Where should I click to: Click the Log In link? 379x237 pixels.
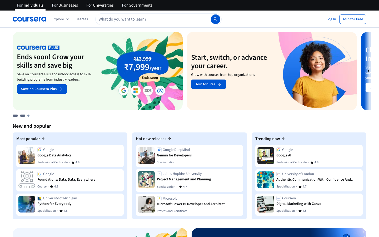(331, 19)
